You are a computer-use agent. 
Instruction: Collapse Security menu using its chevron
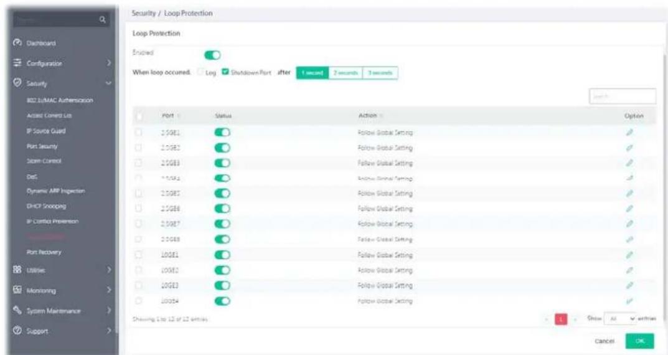pyautogui.click(x=108, y=83)
